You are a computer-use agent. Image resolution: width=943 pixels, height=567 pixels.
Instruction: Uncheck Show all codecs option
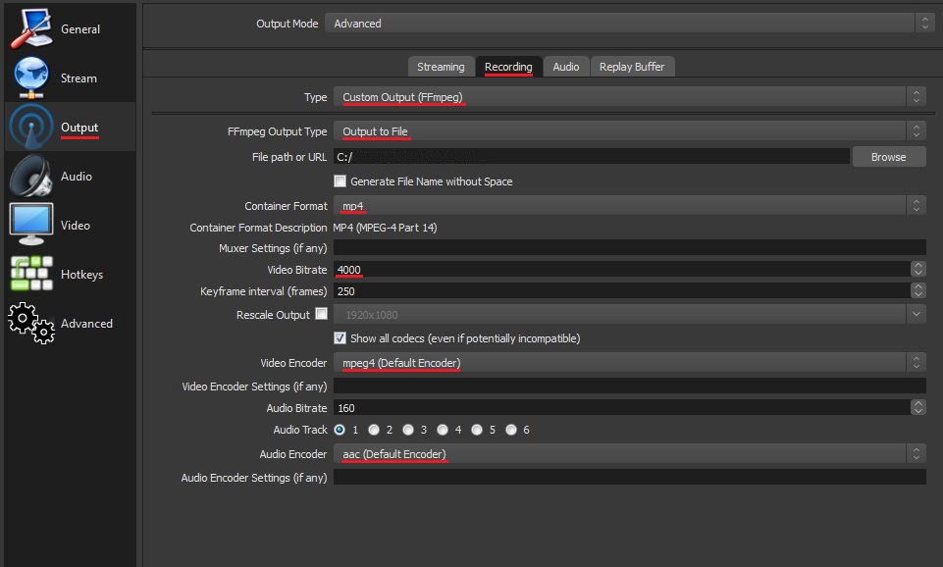(341, 337)
